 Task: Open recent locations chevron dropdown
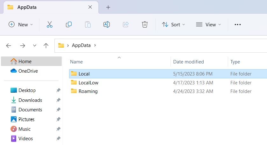35,45
